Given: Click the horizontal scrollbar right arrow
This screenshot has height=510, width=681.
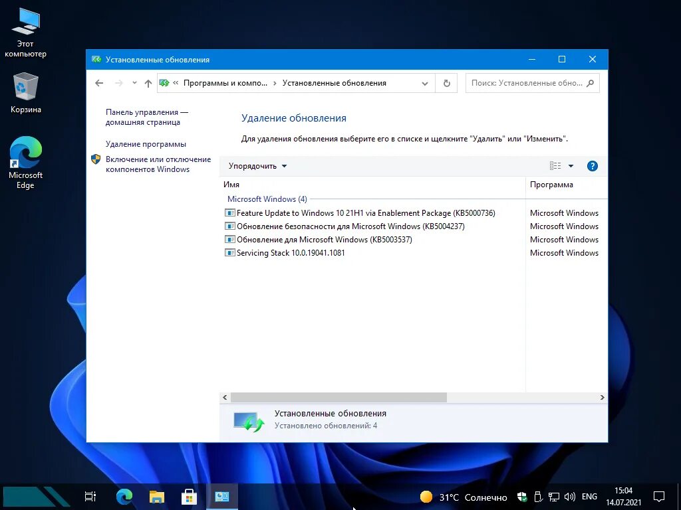Looking at the screenshot, I should click(x=602, y=397).
